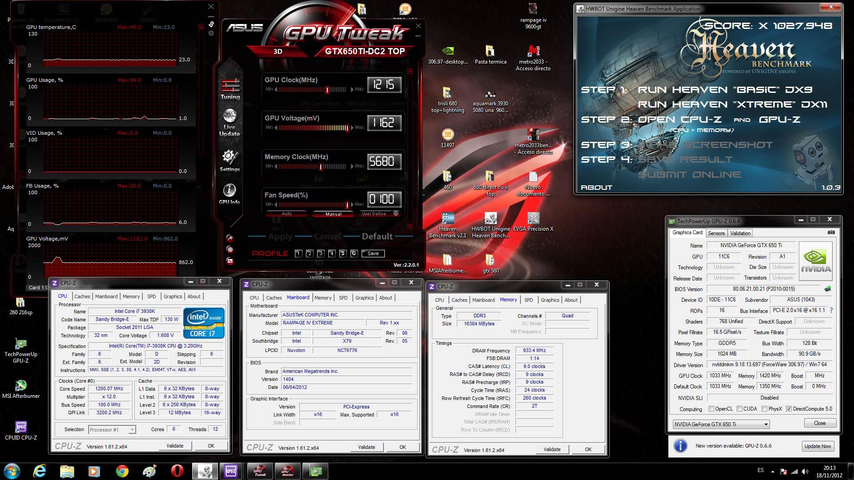Toggle the PhysX checkbox in GPU-Z
854x480 pixels.
[x=764, y=409]
